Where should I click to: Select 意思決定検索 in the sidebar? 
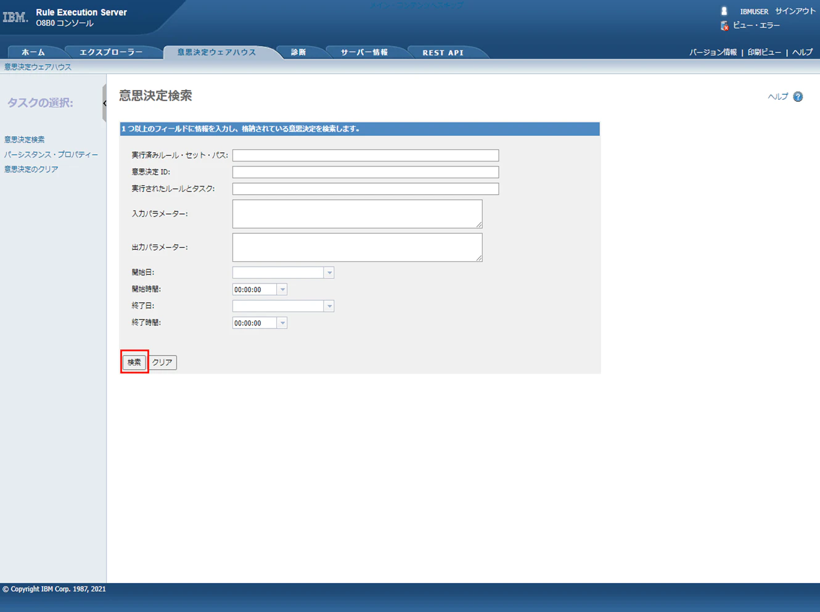pos(25,140)
